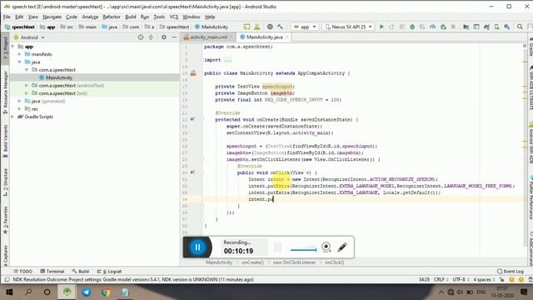This screenshot has width=533, height=300.
Task: Click the red Stop icon in toolbar
Action: 453,27
